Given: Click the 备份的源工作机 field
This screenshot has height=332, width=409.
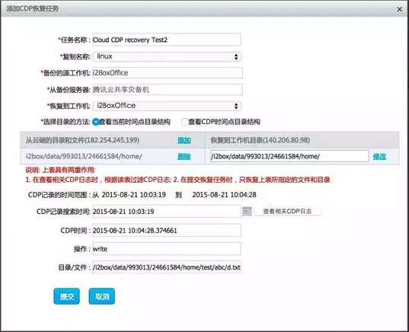Looking at the screenshot, I should coord(168,73).
